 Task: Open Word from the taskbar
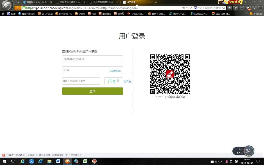[58, 161]
